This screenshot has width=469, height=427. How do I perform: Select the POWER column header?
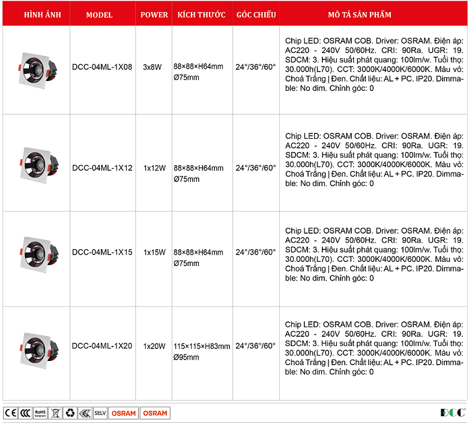pos(154,15)
